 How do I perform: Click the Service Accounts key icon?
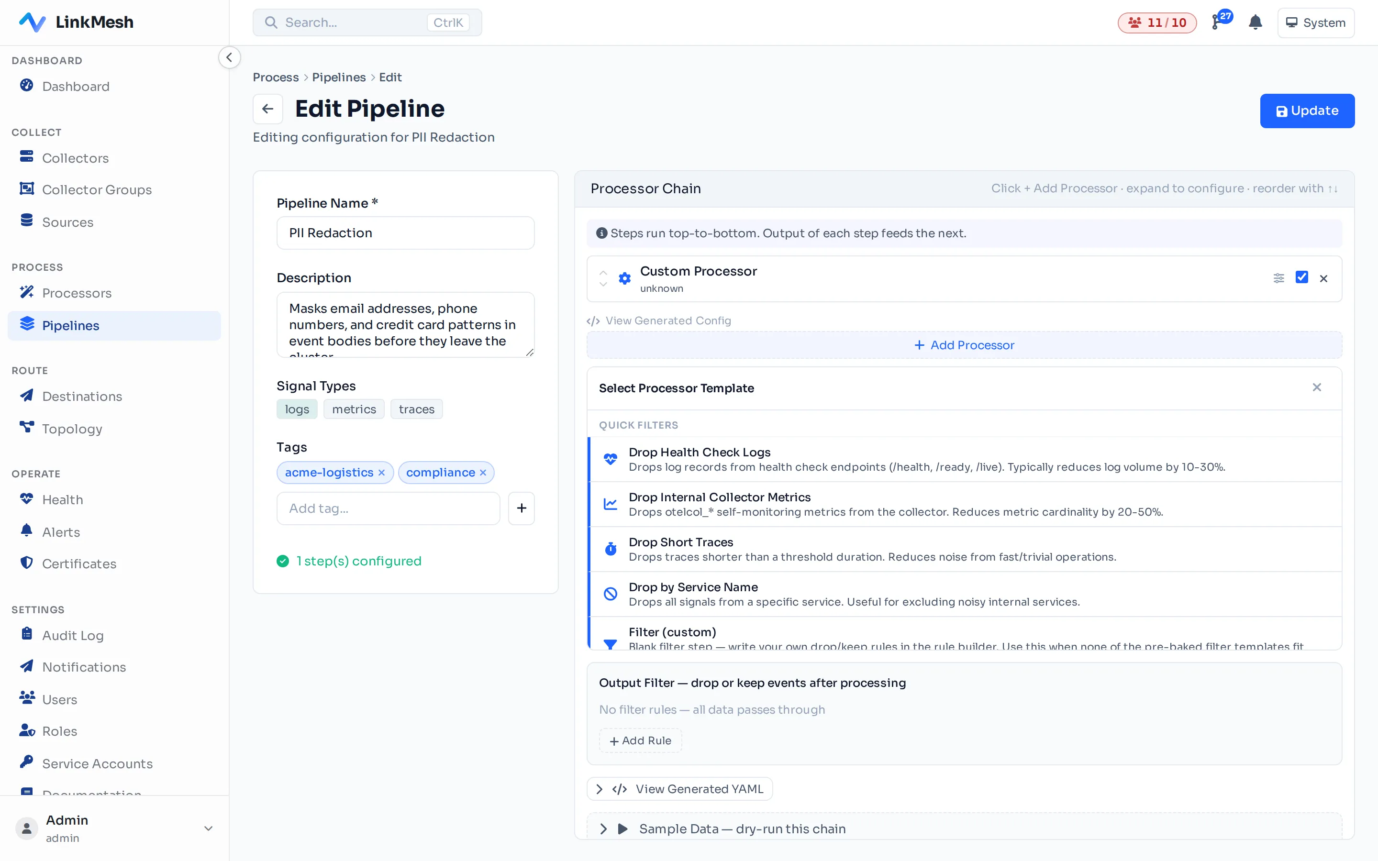(x=26, y=762)
